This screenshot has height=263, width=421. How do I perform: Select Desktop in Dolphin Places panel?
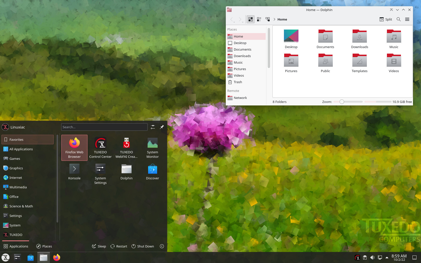pos(246,43)
